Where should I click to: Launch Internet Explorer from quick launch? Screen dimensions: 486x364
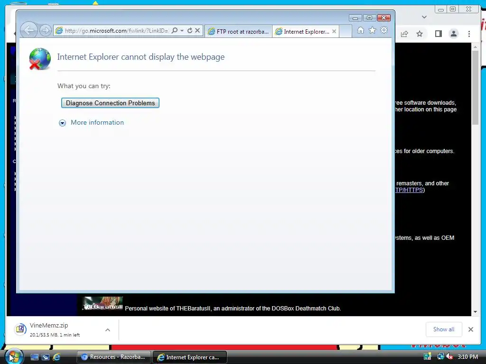click(x=56, y=357)
